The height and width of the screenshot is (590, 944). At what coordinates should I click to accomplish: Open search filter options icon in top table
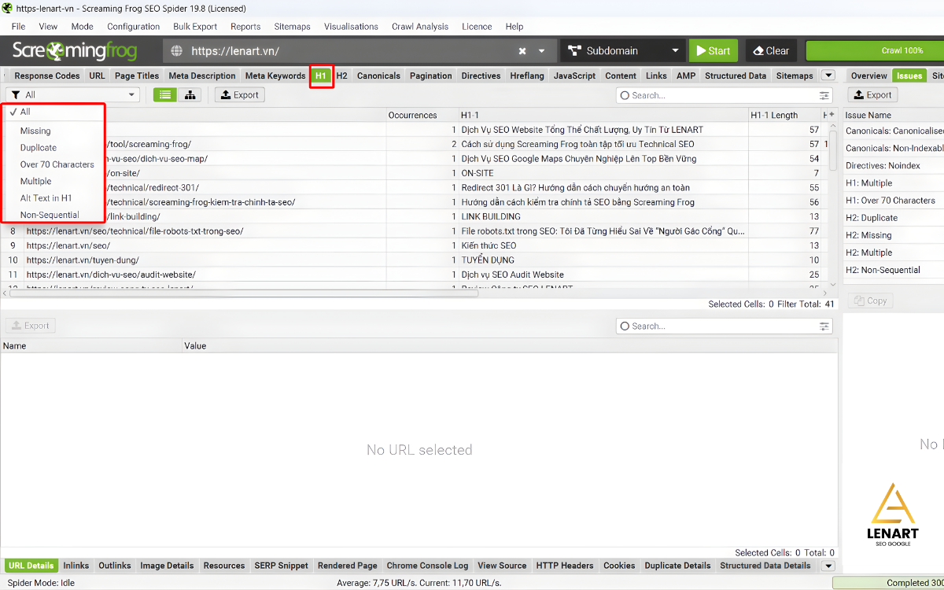click(824, 95)
